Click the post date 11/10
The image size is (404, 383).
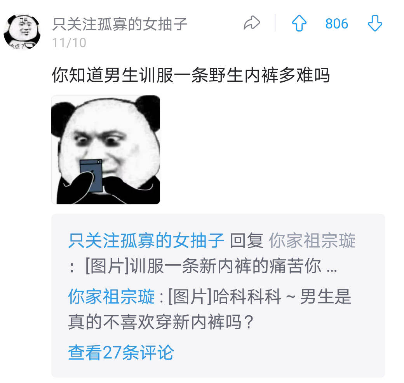69,43
